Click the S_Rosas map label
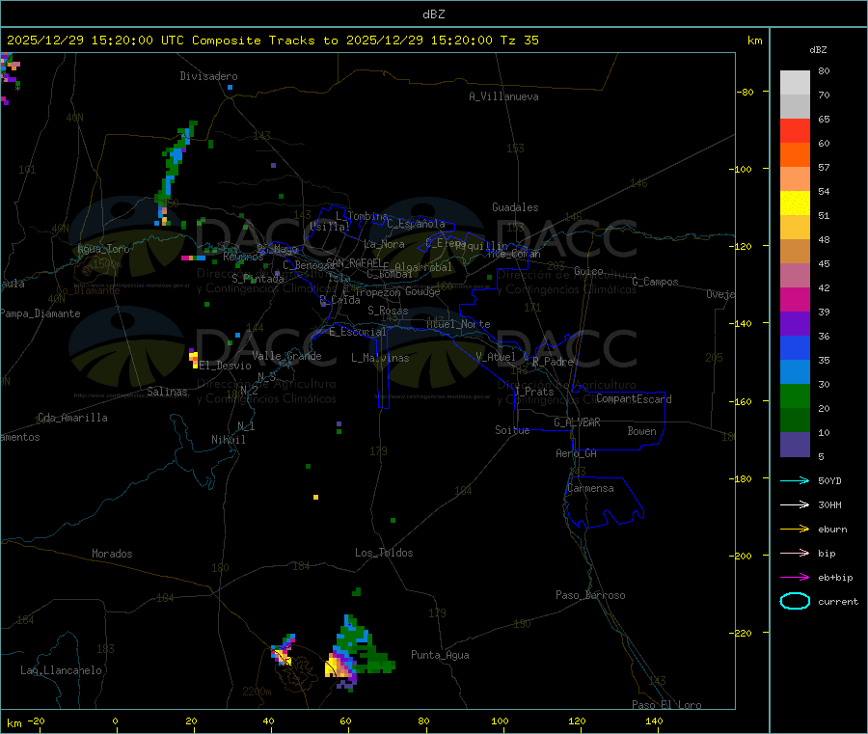The height and width of the screenshot is (734, 868). click(388, 311)
